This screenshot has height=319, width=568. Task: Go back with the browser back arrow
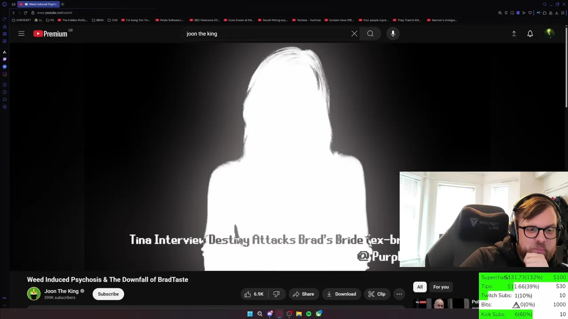14,13
